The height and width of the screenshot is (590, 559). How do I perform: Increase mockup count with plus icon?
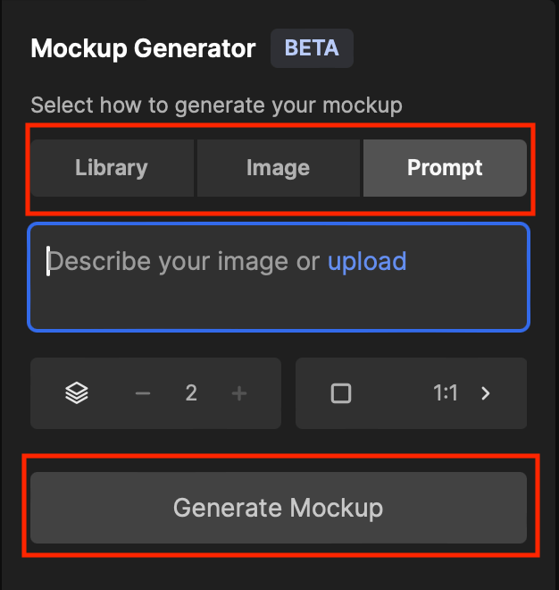[239, 393]
